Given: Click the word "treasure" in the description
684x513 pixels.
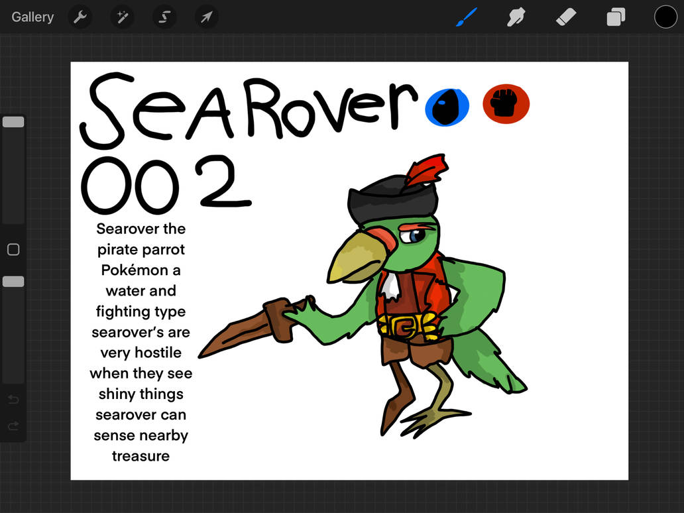Looking at the screenshot, I should 141,456.
